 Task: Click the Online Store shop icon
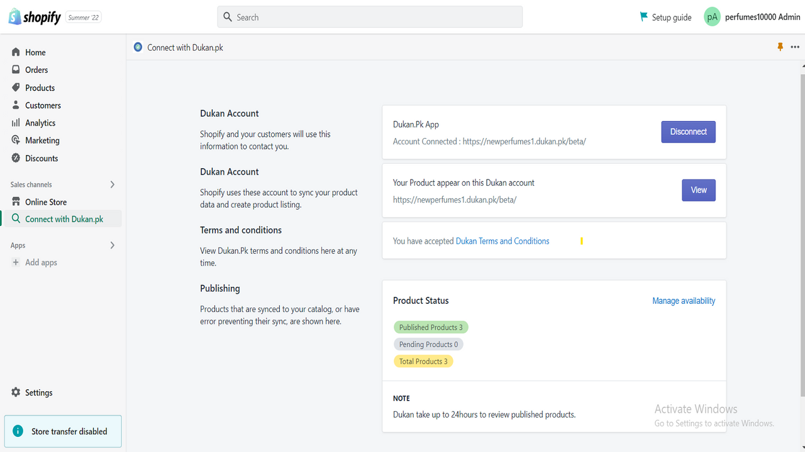coord(16,202)
